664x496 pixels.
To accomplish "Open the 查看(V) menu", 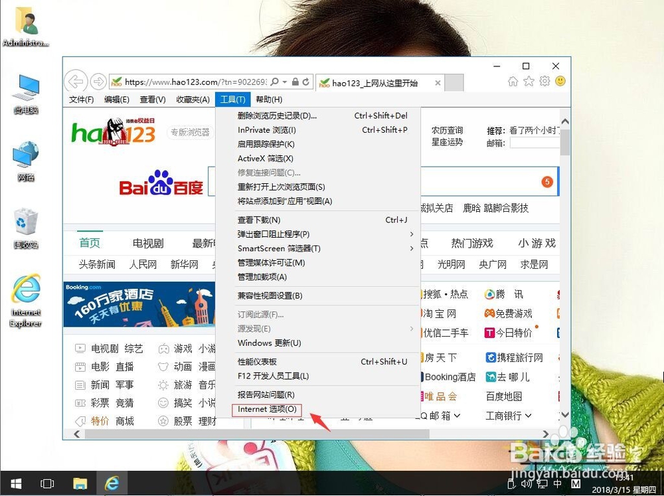I will pos(153,100).
